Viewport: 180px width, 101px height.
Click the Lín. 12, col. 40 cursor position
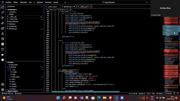coord(133,93)
